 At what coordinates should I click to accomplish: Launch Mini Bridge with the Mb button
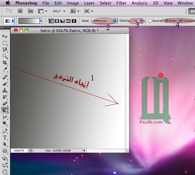point(31,11)
